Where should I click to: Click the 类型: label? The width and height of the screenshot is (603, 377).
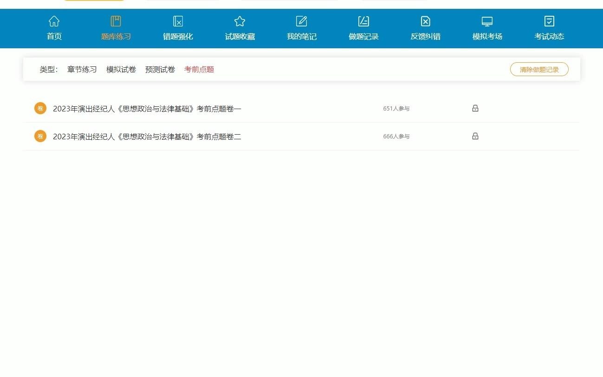tap(49, 70)
